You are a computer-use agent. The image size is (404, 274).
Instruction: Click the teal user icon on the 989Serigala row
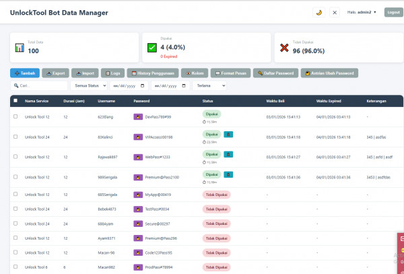click(x=228, y=174)
